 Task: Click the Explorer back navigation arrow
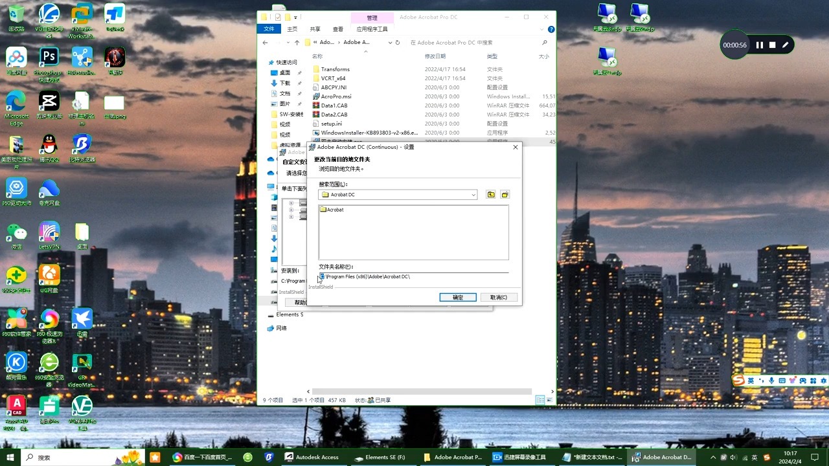point(265,43)
